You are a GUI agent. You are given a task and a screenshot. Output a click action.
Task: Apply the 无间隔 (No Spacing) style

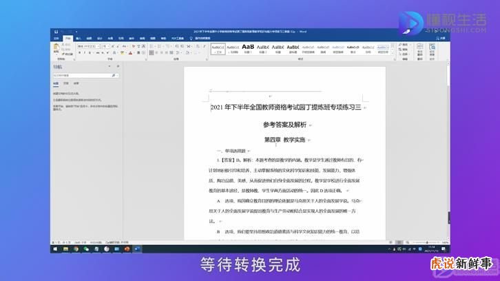(233, 49)
